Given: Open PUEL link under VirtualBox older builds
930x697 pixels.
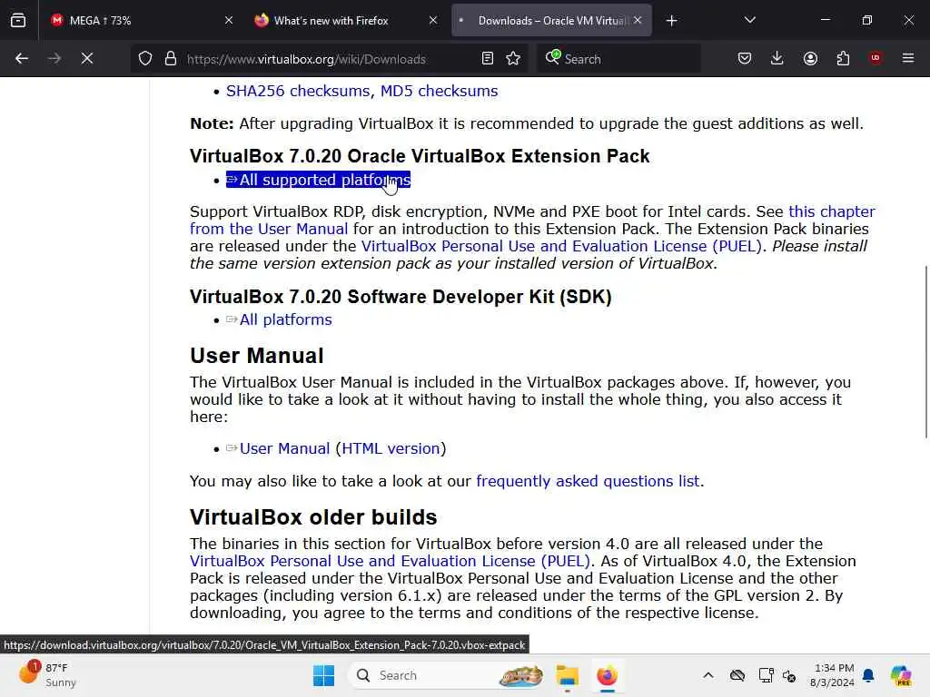Looking at the screenshot, I should click(x=390, y=561).
